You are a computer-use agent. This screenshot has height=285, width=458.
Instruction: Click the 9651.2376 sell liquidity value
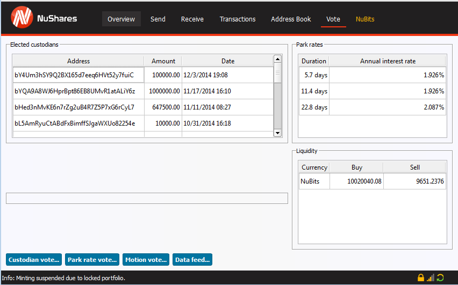[415, 181]
